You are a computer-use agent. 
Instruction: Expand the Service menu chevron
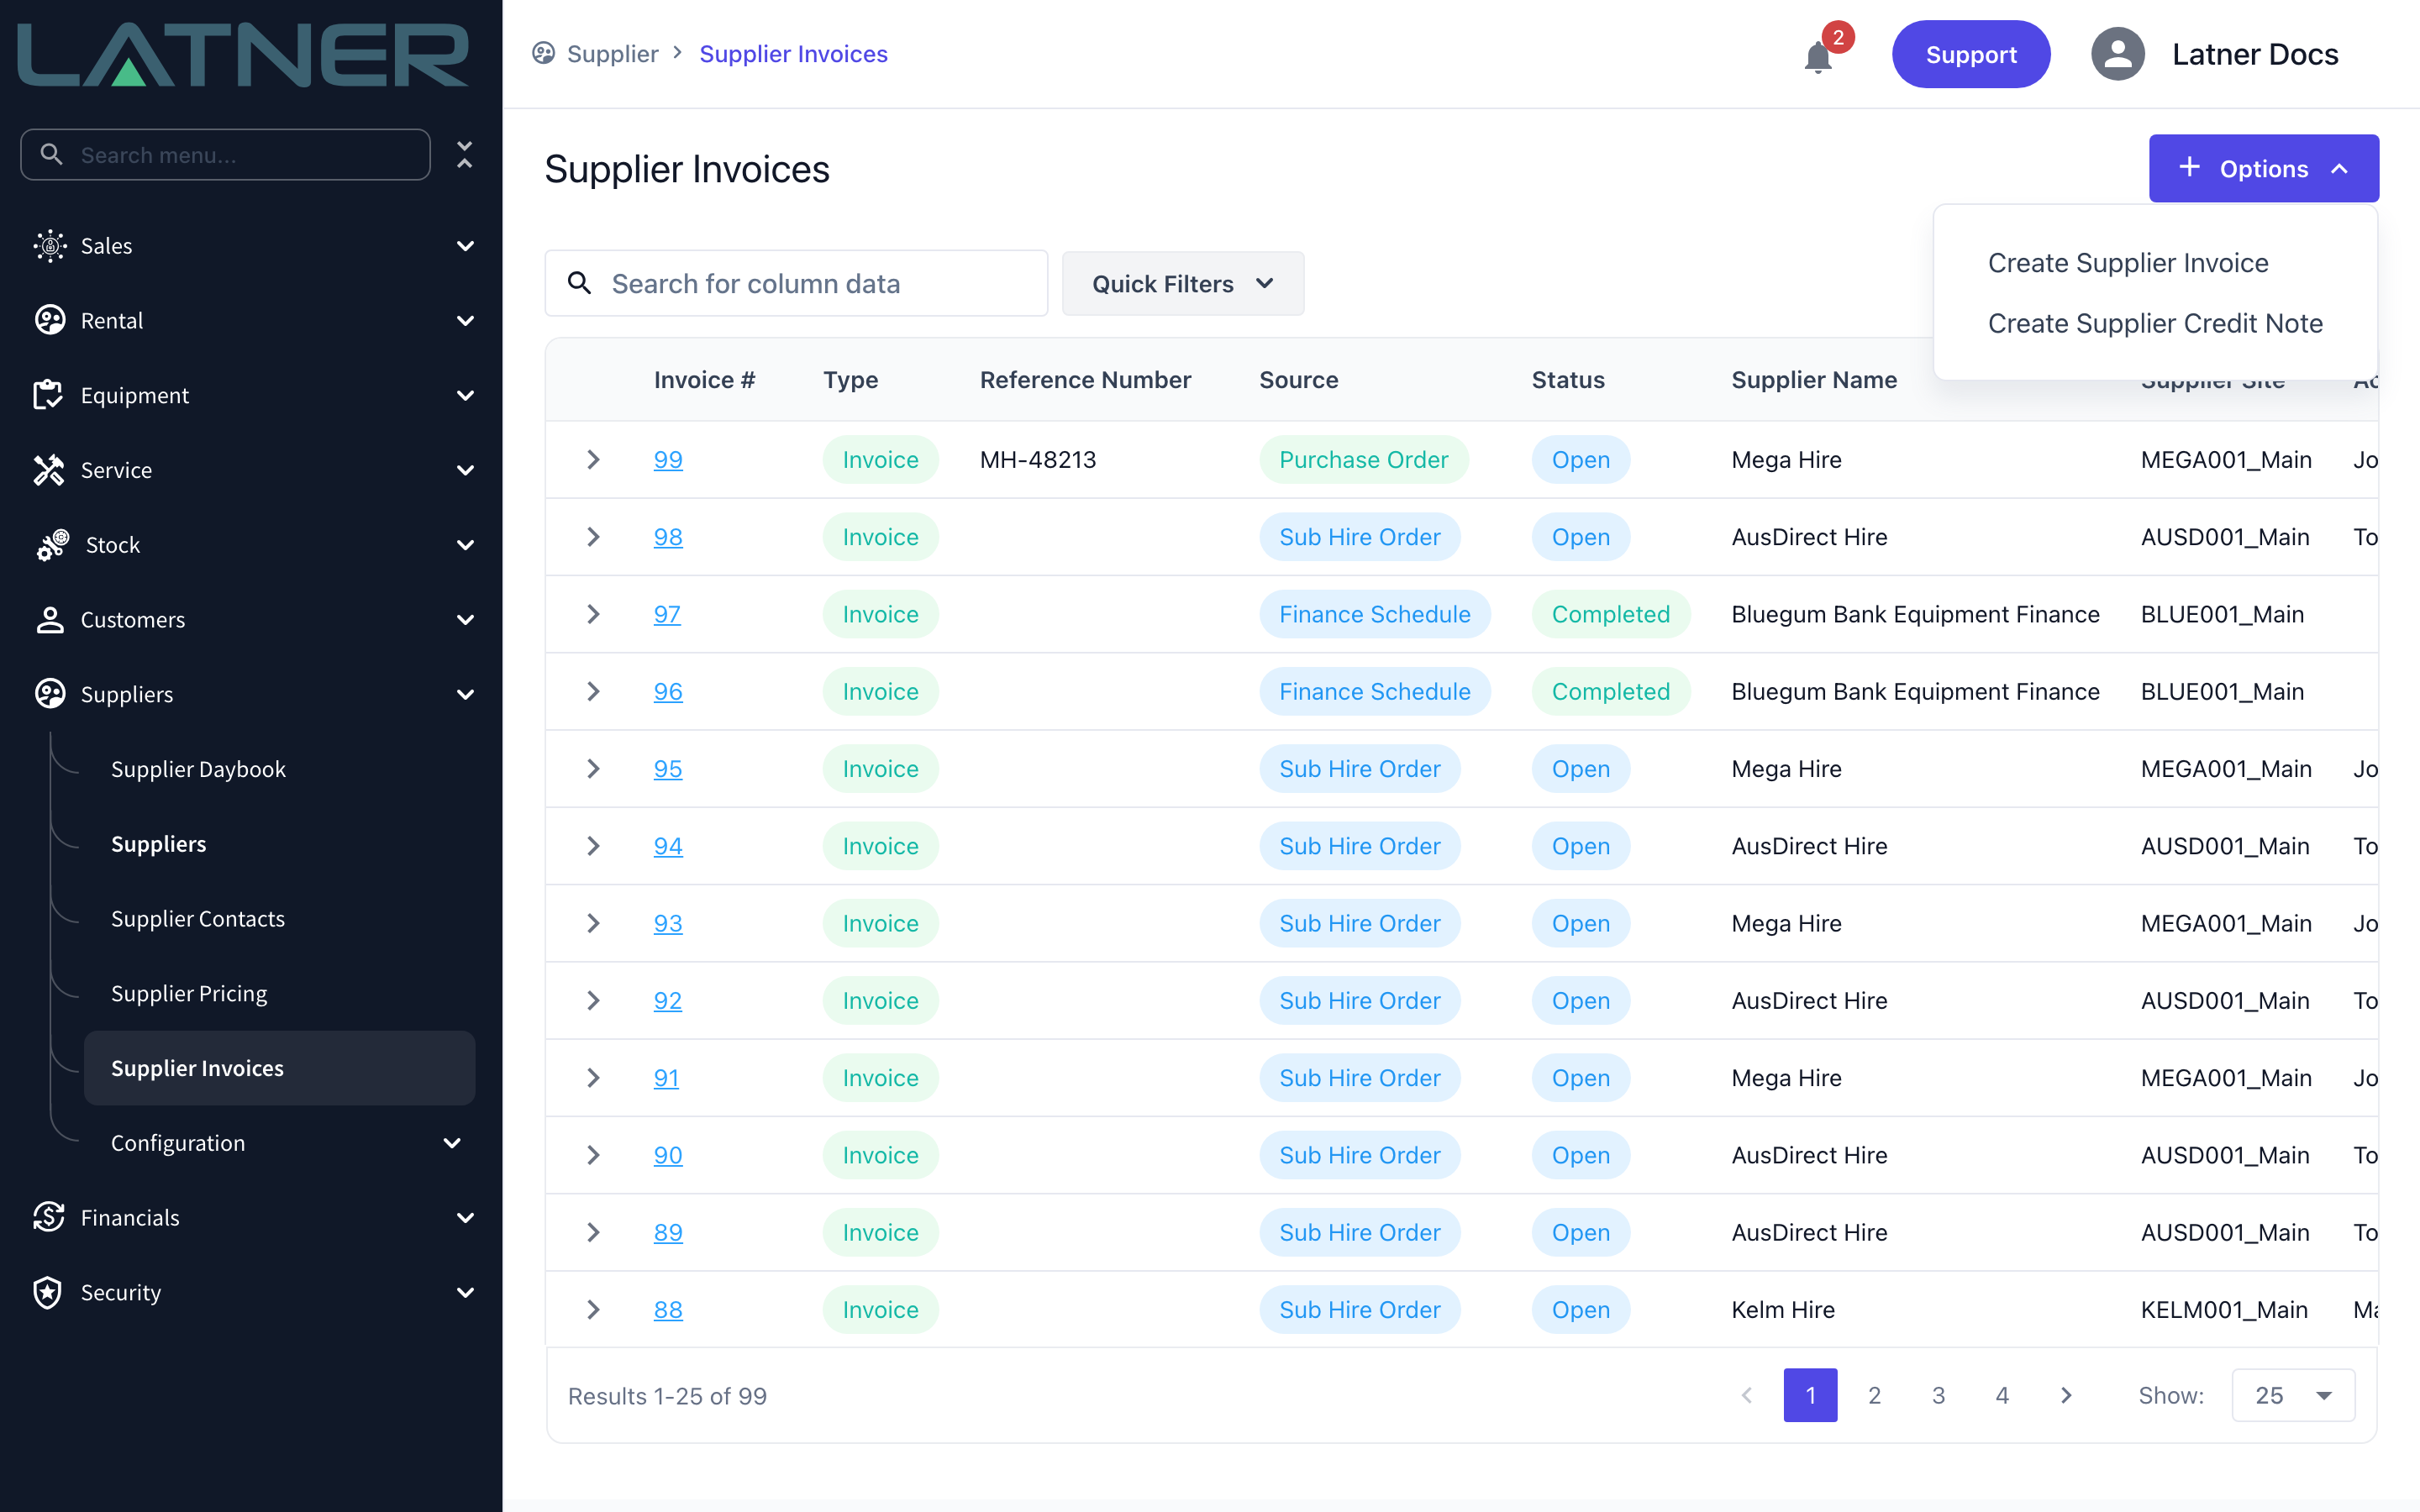coord(465,470)
